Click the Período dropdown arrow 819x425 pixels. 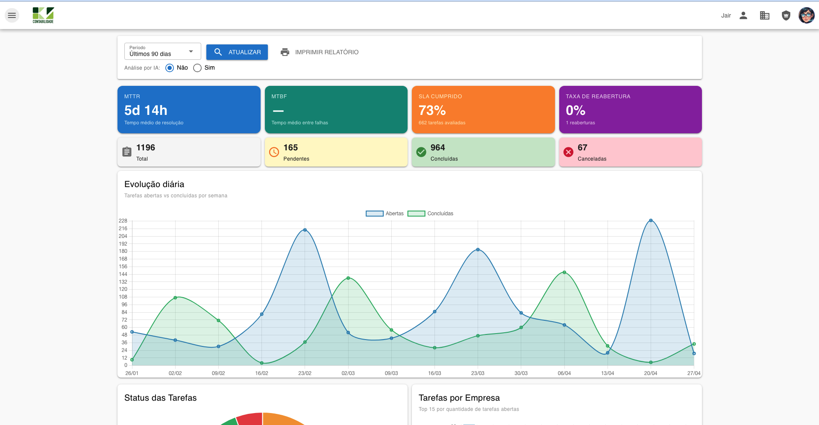pyautogui.click(x=191, y=52)
